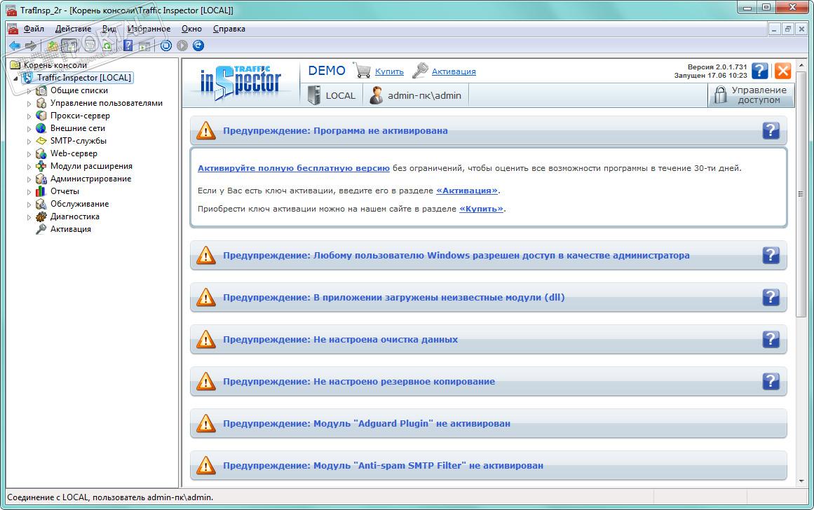Viewport: 814px width, 510px height.
Task: Select Отчеты item in the tree
Action: click(x=65, y=191)
